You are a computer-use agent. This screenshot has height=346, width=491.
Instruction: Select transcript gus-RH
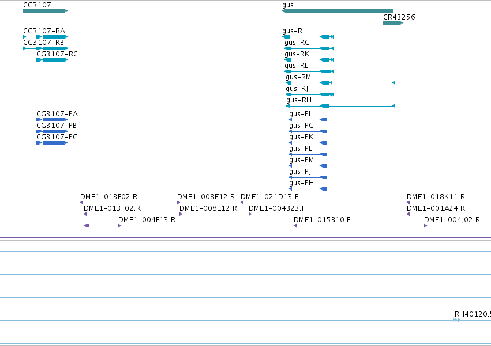click(x=340, y=106)
